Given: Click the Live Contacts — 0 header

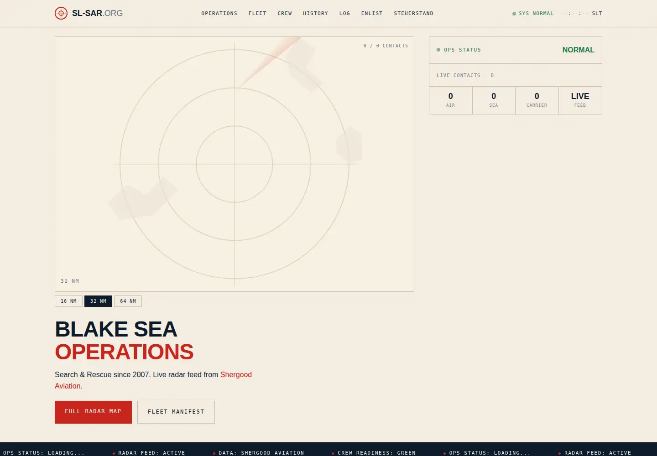Looking at the screenshot, I should [465, 75].
